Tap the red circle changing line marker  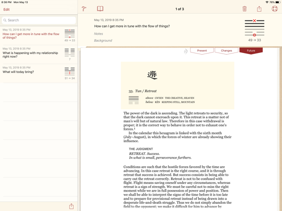click(x=254, y=35)
